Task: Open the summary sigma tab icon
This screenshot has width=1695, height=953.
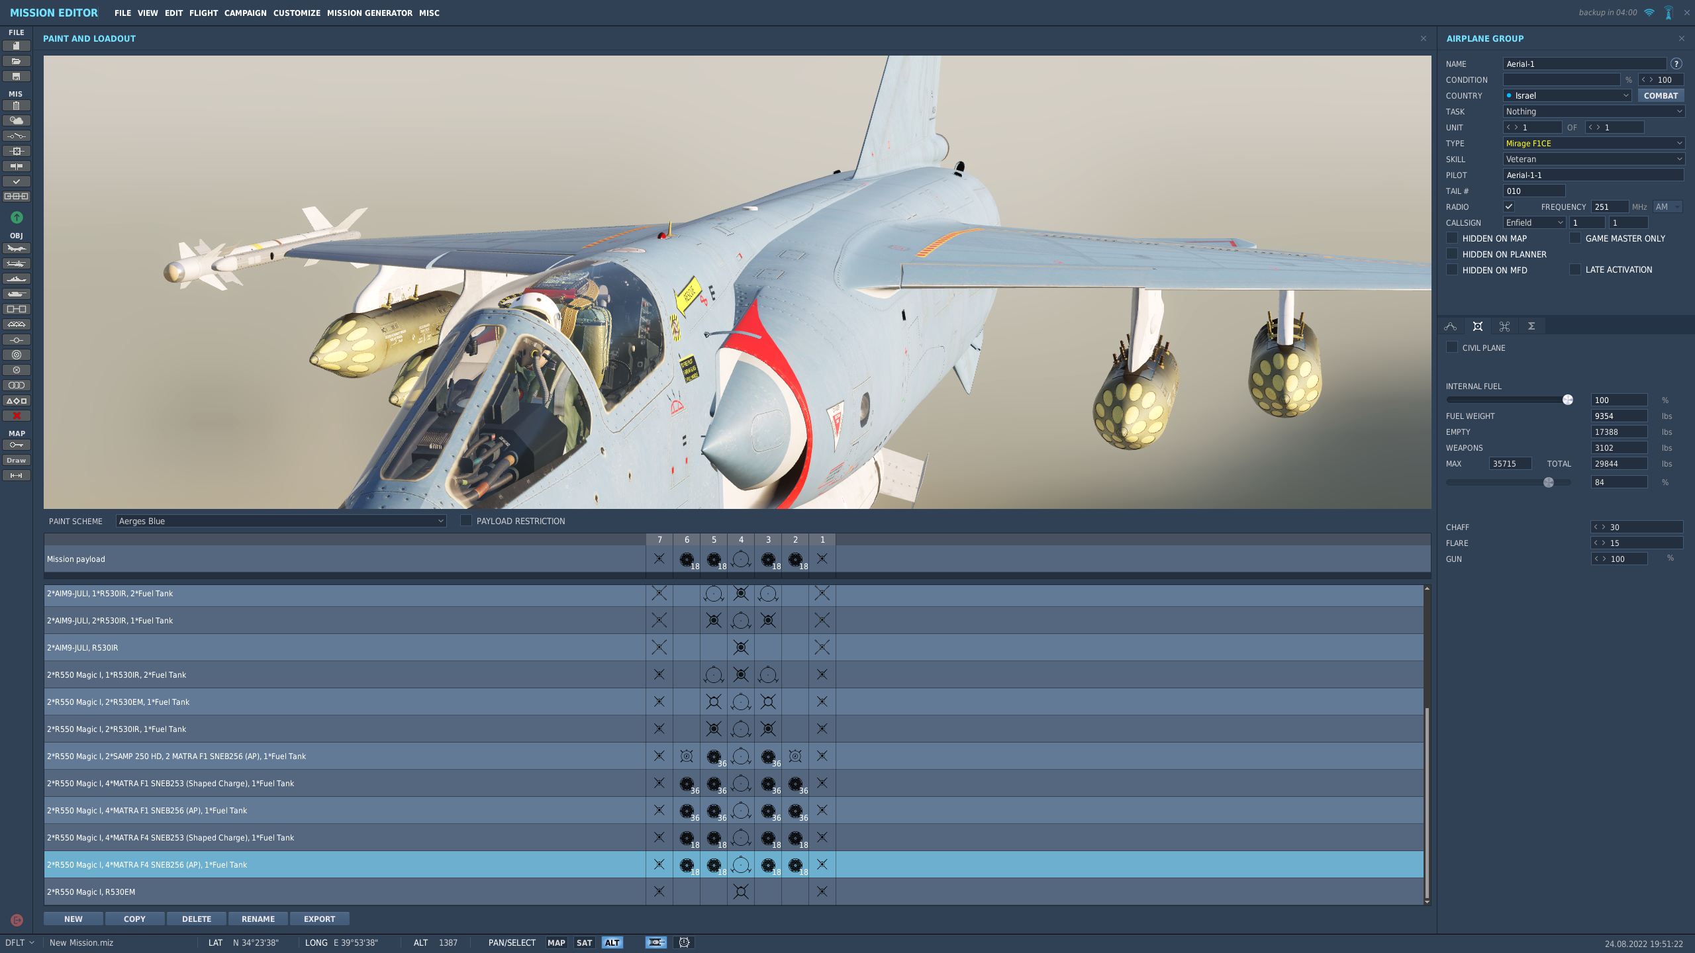Action: tap(1531, 326)
